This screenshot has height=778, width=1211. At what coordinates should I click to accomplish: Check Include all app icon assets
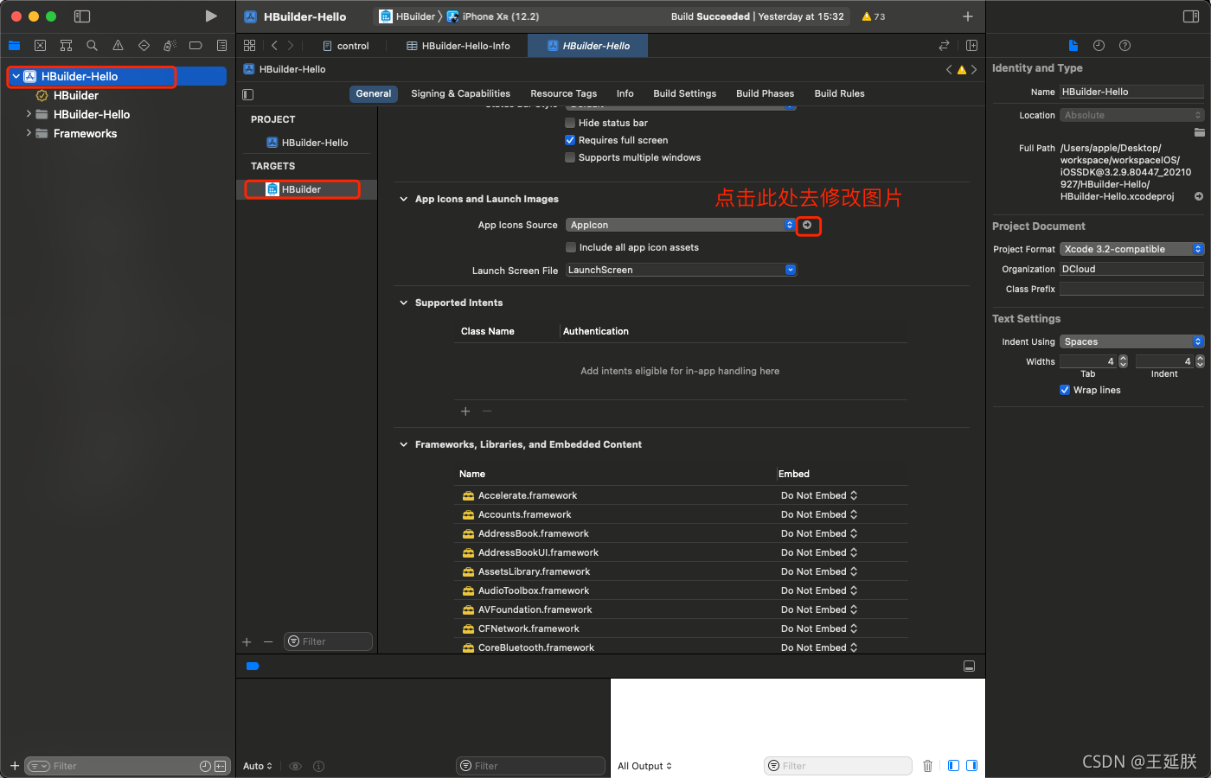571,247
